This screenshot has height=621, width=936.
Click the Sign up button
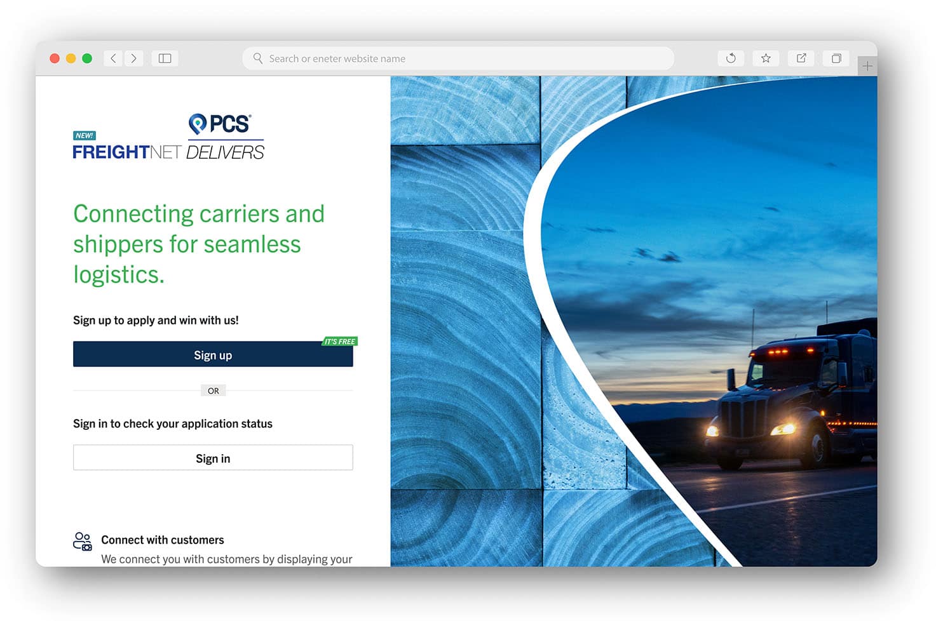coord(213,354)
